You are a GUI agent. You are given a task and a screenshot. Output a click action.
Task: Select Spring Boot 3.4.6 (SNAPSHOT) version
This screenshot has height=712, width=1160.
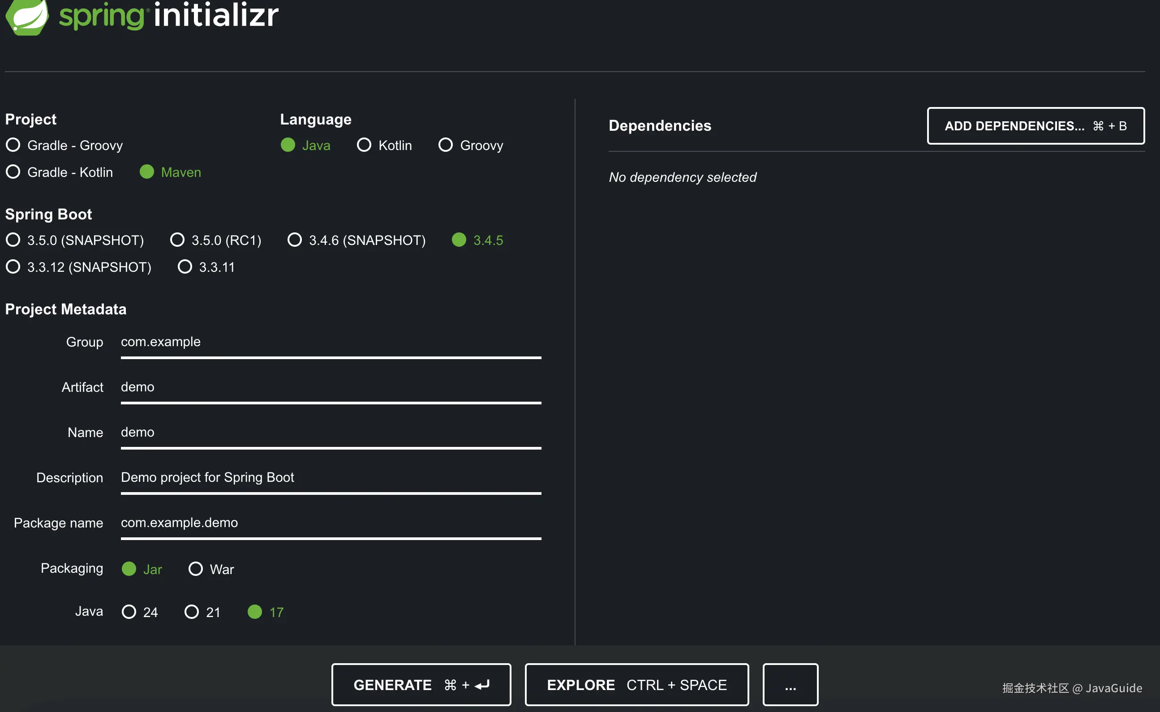coord(295,240)
